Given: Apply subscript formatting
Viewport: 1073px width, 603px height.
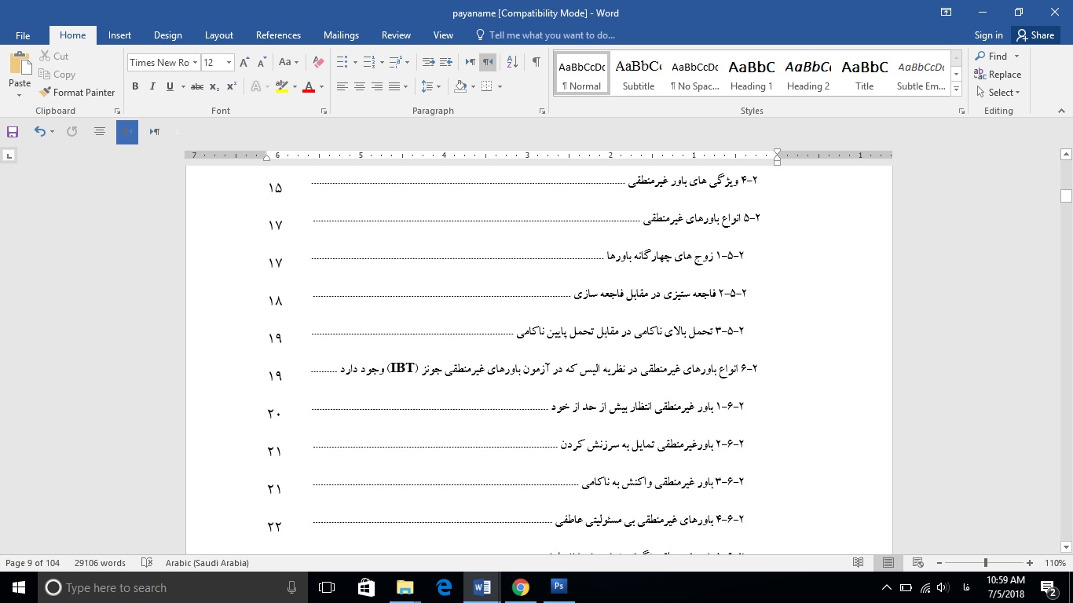Looking at the screenshot, I should pos(213,86).
